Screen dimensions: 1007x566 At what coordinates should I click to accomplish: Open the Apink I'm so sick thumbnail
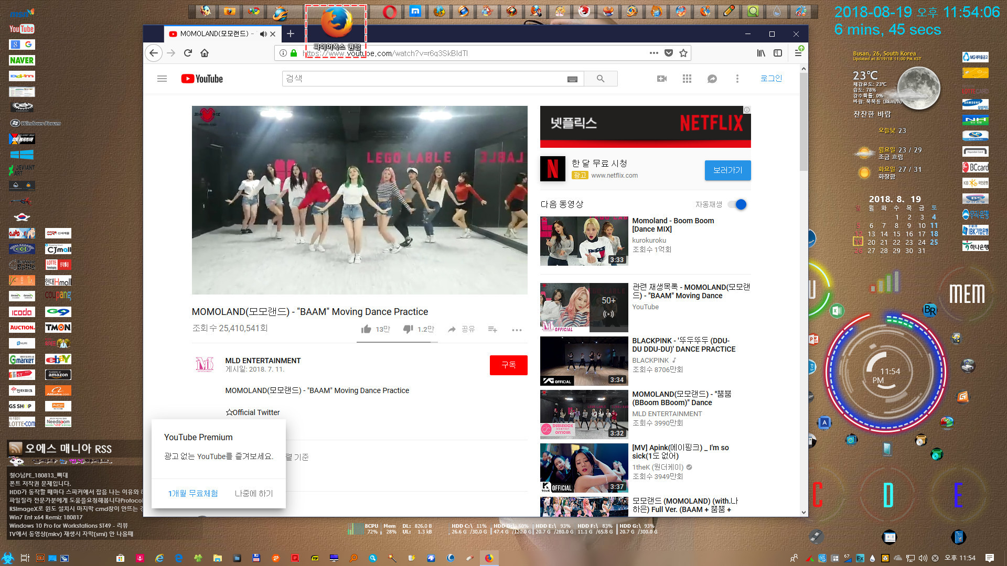584,468
